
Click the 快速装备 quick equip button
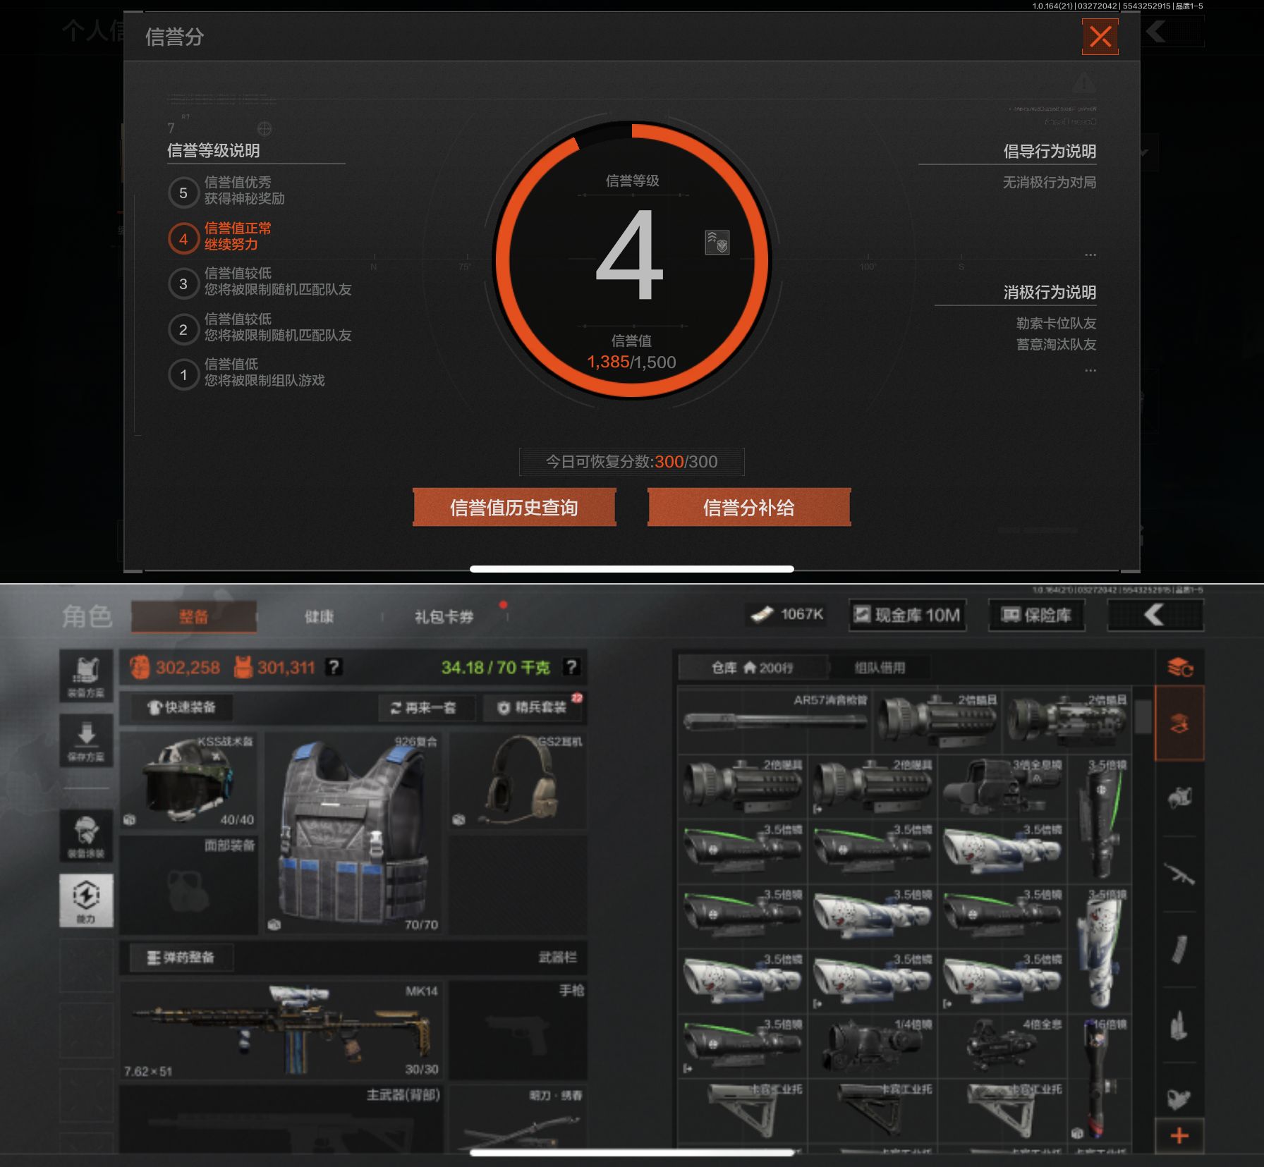tap(181, 707)
